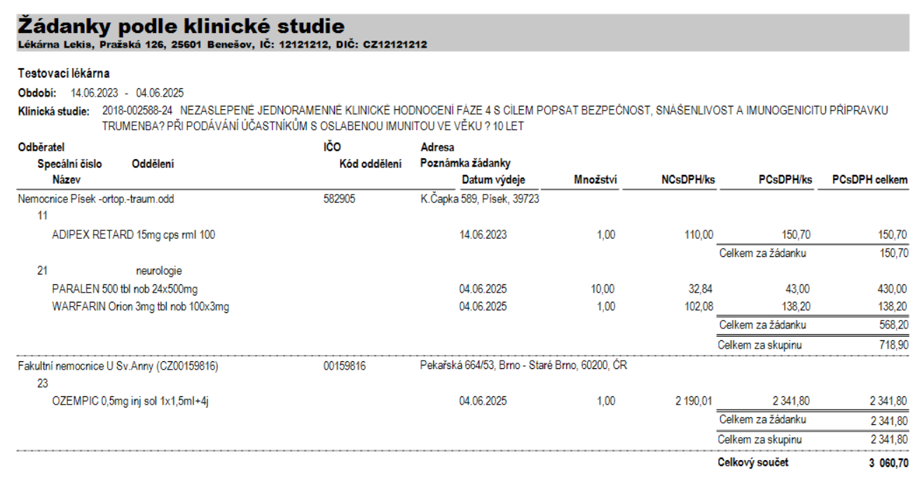Click the Datum výdeje column header
Viewport: 922px width, 481px height.
coord(493,180)
